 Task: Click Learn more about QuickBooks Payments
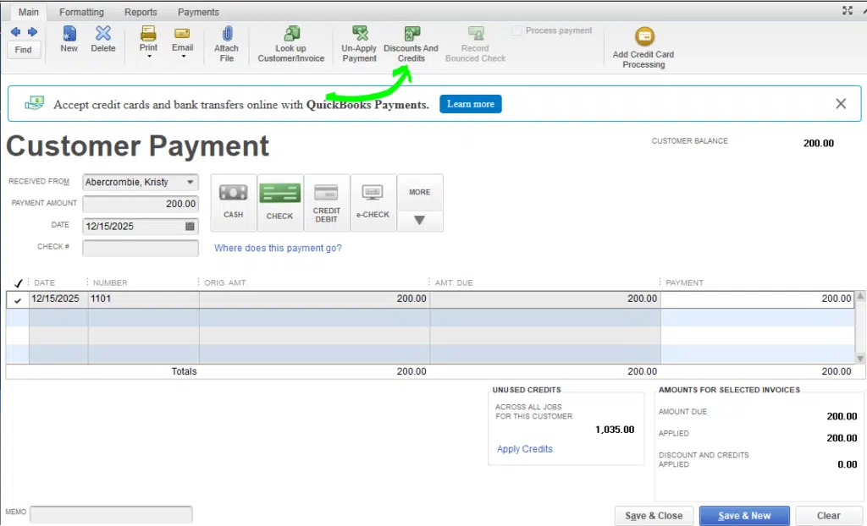point(471,104)
